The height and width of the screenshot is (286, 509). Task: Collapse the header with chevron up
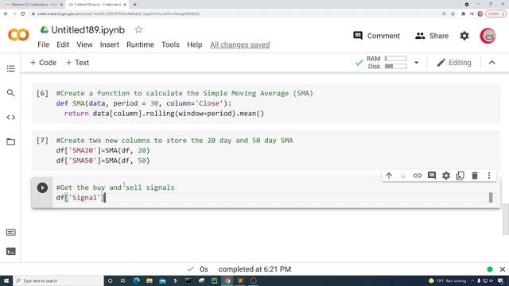492,63
